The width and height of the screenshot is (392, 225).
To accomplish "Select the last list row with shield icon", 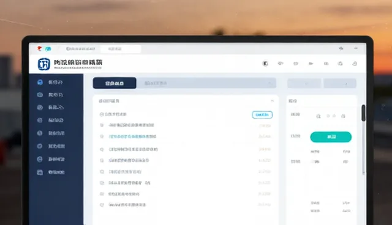I will [x=186, y=205].
